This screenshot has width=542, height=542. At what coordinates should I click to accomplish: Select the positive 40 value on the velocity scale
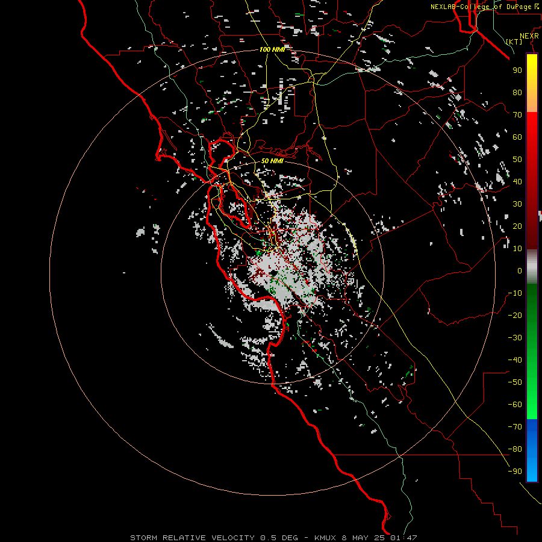click(517, 182)
